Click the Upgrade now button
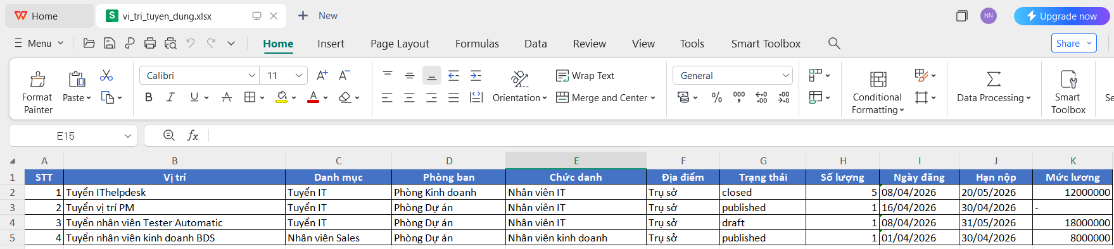The width and height of the screenshot is (1114, 249). tap(1061, 16)
